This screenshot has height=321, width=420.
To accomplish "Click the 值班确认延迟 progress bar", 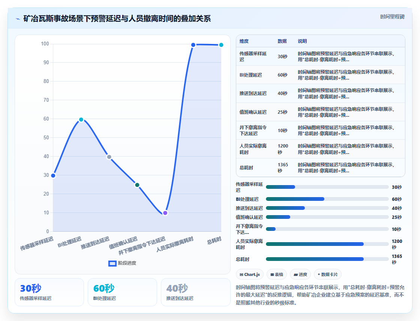I will point(327,217).
